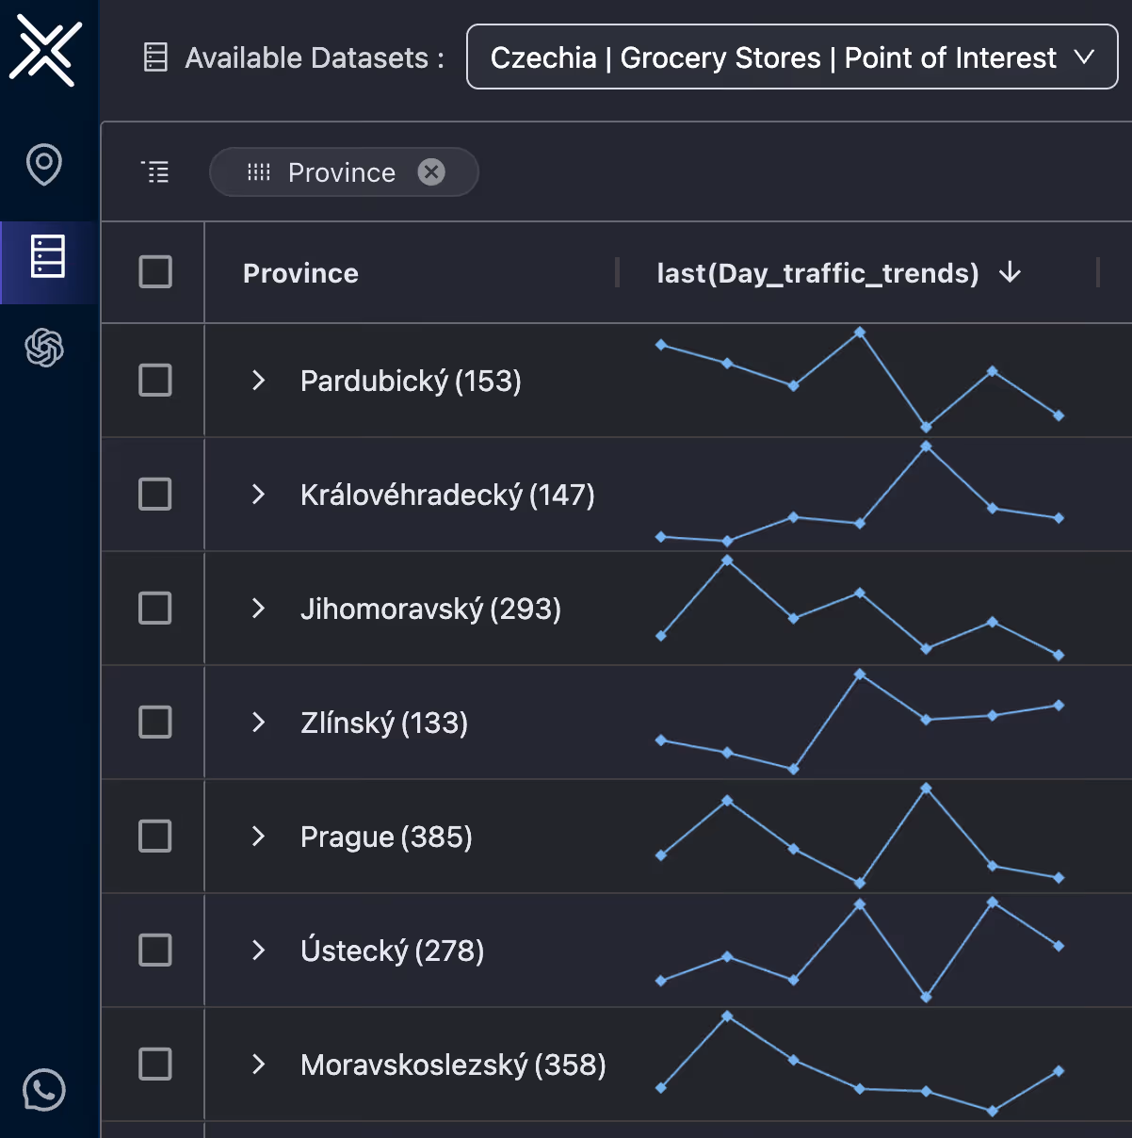
Task: Expand the Moravskoslezský group row
Action: [x=258, y=1065]
